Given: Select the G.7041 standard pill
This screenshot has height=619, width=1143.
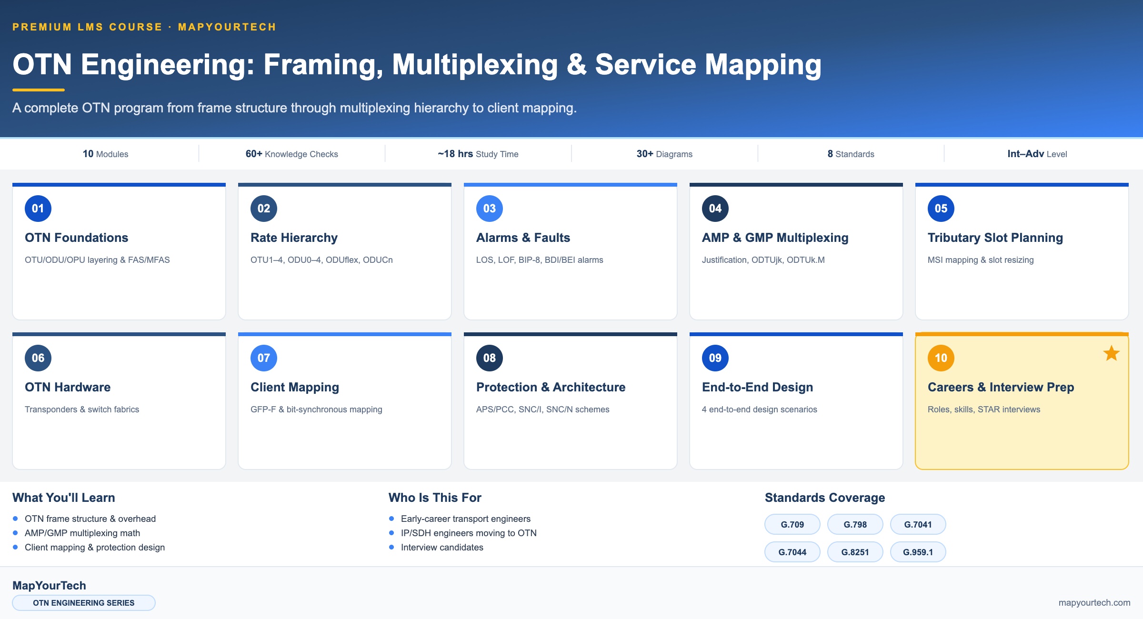Looking at the screenshot, I should pyautogui.click(x=918, y=524).
